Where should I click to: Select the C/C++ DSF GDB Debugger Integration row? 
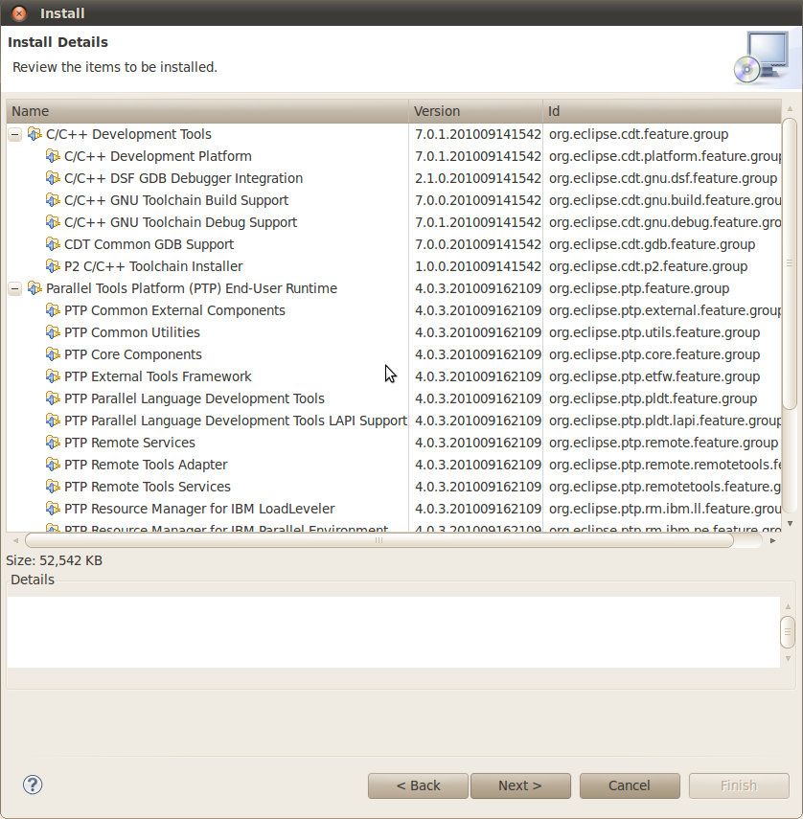point(394,178)
